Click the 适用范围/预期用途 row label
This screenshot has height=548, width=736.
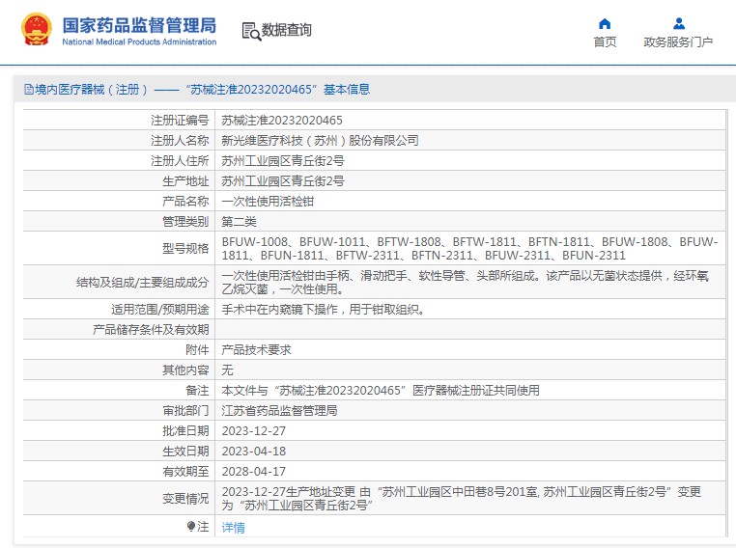pos(160,310)
